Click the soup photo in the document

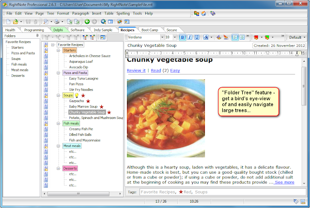[166, 118]
